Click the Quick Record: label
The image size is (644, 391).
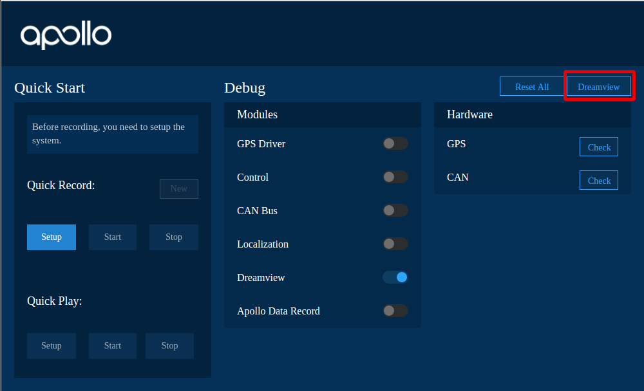61,185
